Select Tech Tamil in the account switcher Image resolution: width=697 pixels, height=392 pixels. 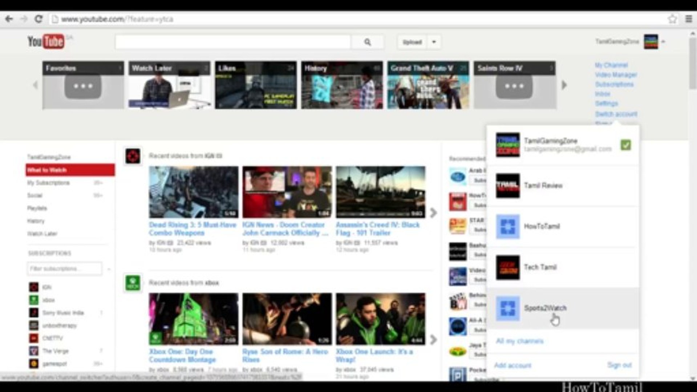540,268
